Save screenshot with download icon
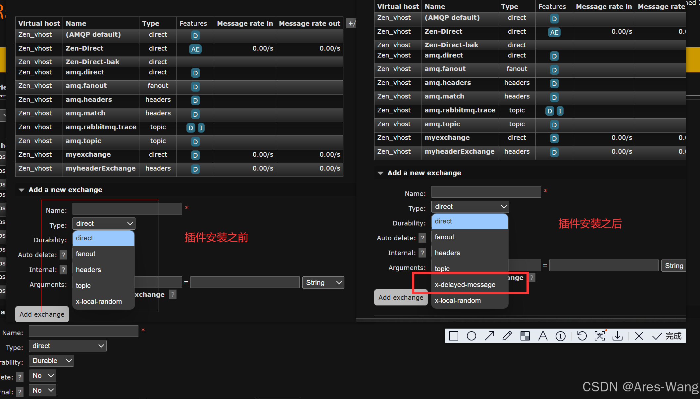 click(618, 336)
